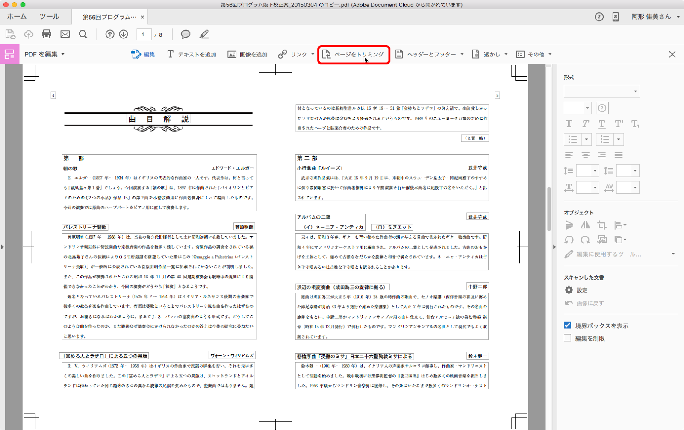Close the 第56回プログラム document tab
This screenshot has width=684, height=430.
(142, 17)
